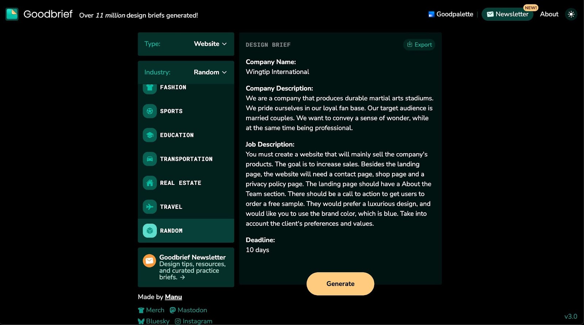Click the Goodpalette blue square icon
584x325 pixels.
(x=431, y=14)
